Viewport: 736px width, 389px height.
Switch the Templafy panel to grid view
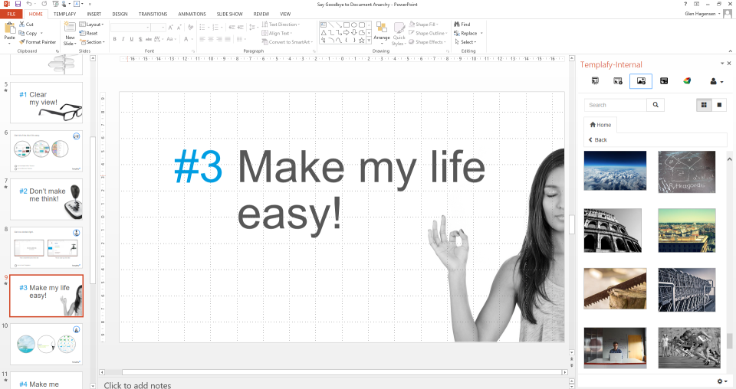point(704,105)
